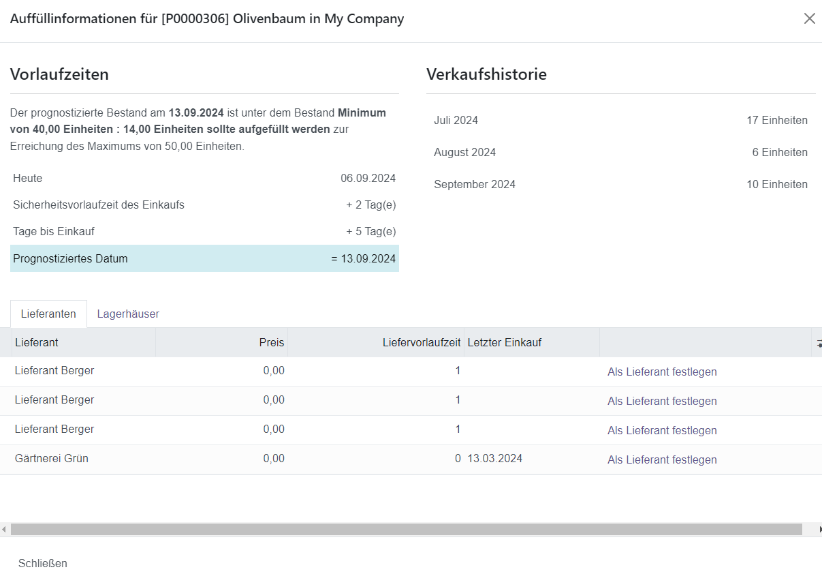
Task: Switch to the Lagerhäuser tab
Action: pos(128,314)
